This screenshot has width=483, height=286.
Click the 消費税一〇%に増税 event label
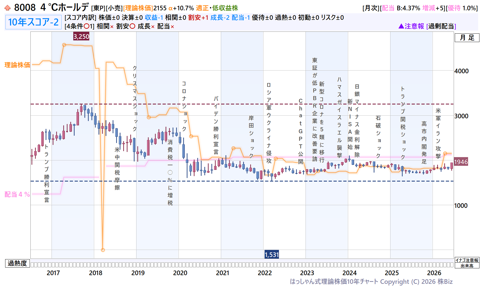[x=170, y=173]
